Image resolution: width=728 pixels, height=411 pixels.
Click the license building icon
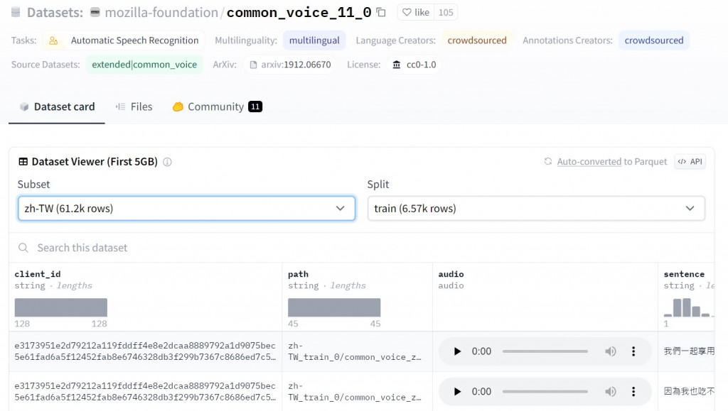point(397,65)
